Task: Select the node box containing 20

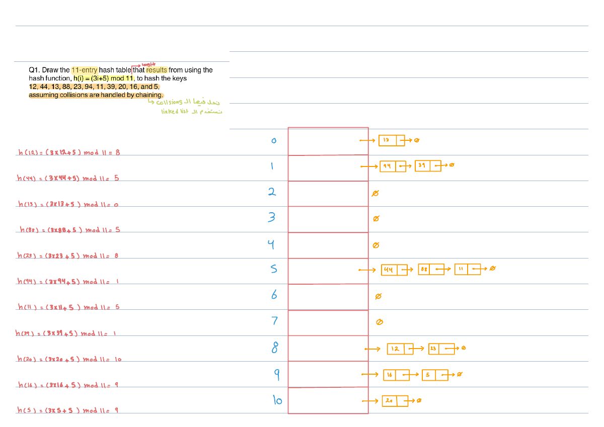Action: pos(396,401)
